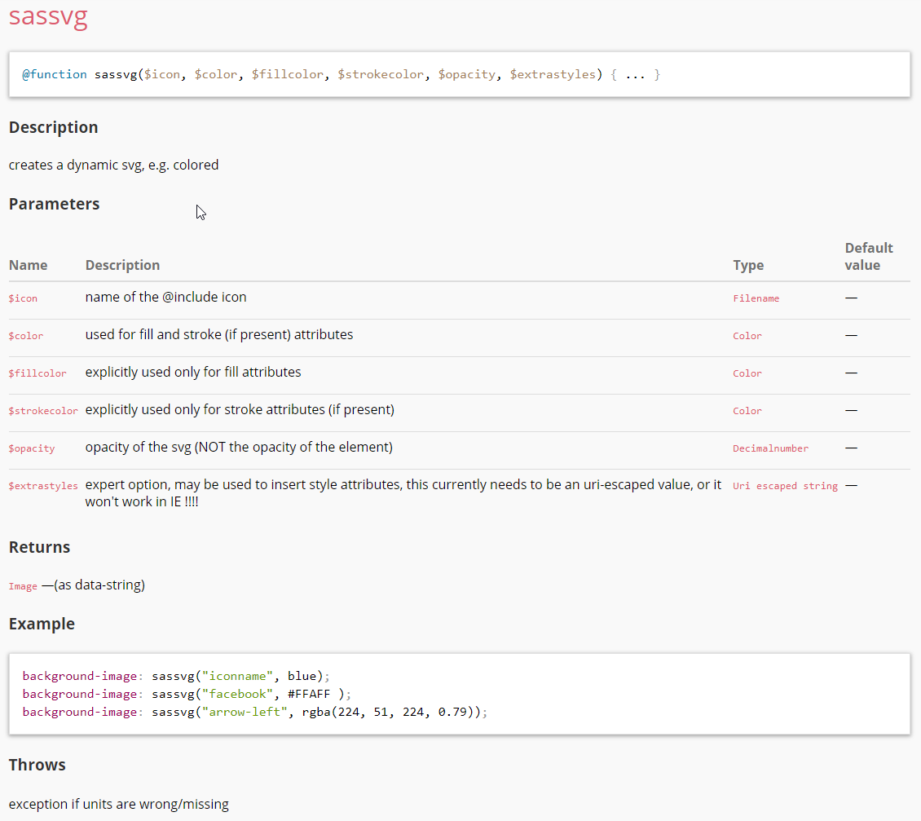
Task: Click '(as data-string)' return description
Action: (99, 585)
